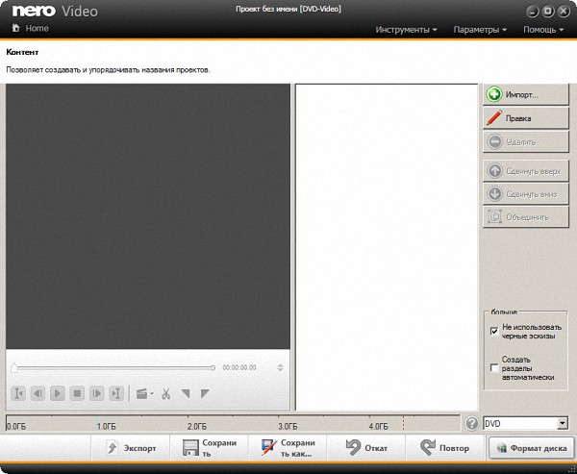Step to next frame in preview
Image resolution: width=577 pixels, height=474 pixels.
tap(96, 393)
